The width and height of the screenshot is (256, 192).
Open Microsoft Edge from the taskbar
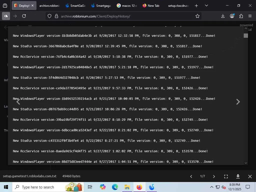coord(115,187)
